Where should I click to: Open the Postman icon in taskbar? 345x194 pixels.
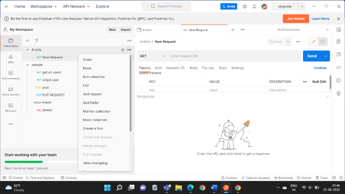[x=226, y=188]
